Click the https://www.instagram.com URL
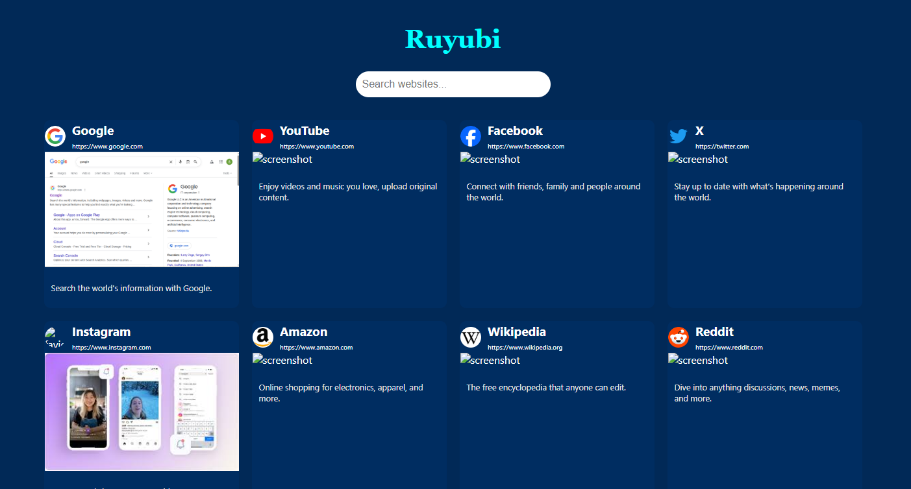 click(x=112, y=348)
